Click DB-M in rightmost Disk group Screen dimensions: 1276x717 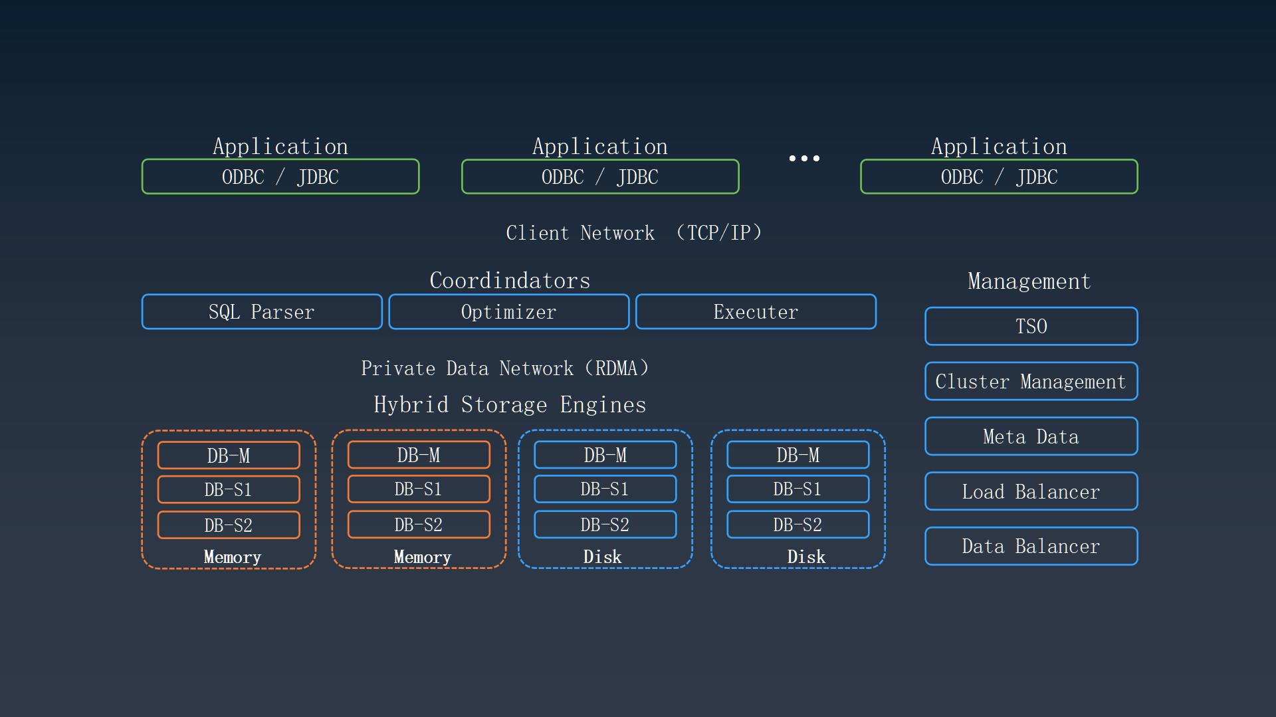797,455
